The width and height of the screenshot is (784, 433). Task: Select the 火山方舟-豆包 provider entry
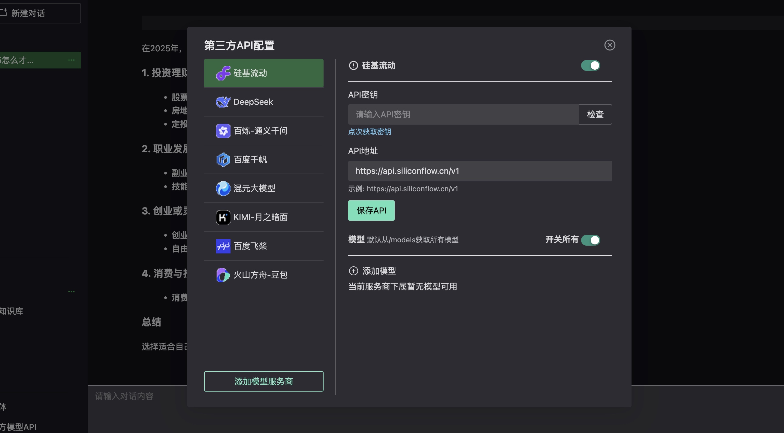[264, 275]
